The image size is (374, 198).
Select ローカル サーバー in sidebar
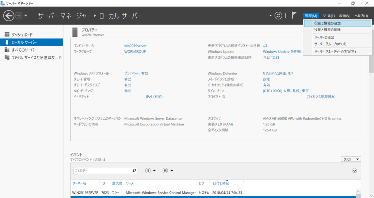click(31, 42)
